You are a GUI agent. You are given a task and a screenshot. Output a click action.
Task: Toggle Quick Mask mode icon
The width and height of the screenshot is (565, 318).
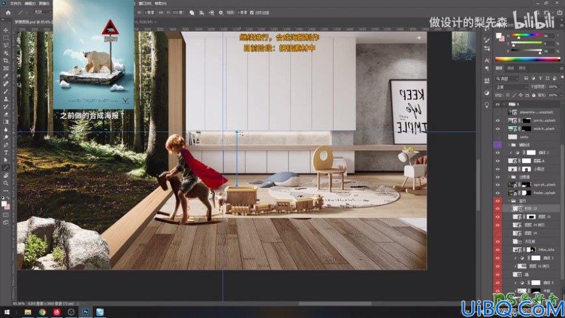coord(6,215)
